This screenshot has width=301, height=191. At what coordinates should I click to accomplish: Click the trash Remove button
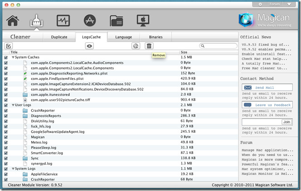click(149, 46)
